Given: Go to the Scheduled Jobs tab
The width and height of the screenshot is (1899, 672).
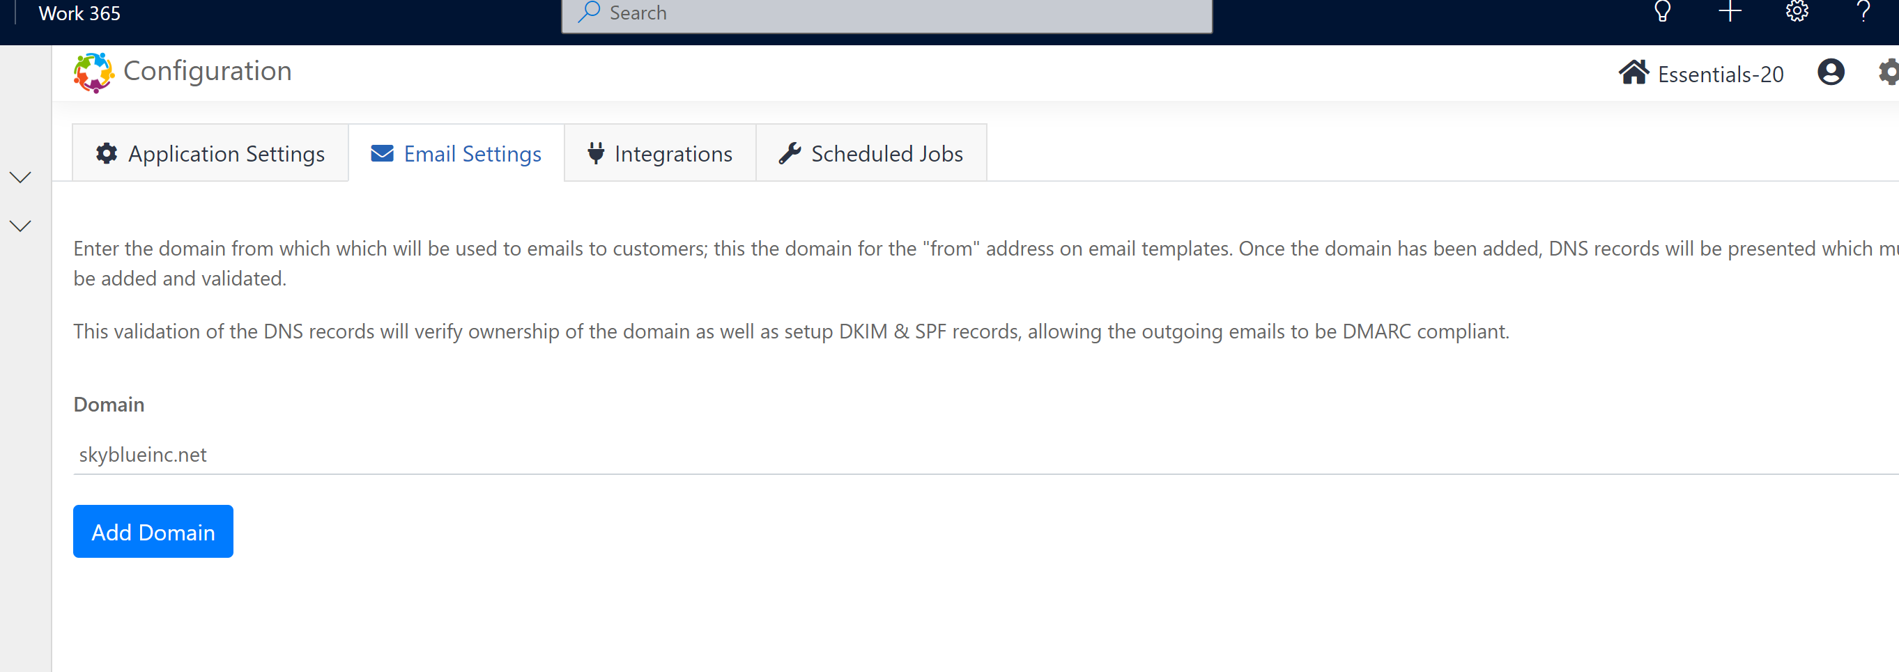Looking at the screenshot, I should coord(871,153).
